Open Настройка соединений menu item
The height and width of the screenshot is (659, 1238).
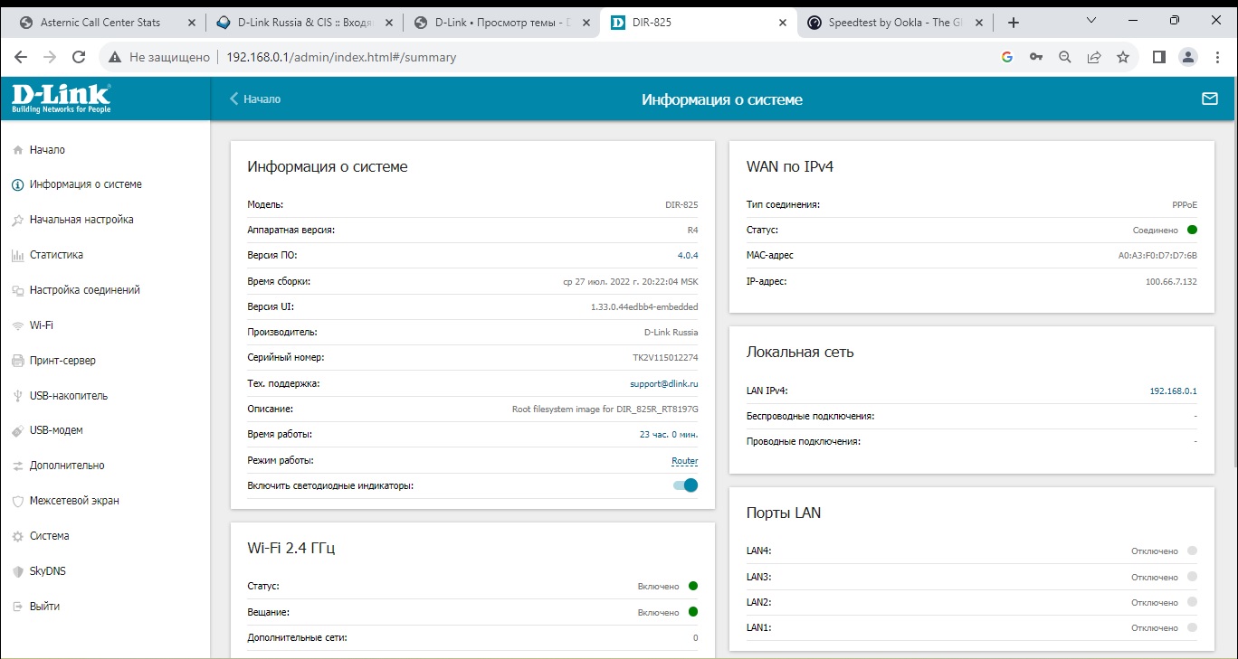[x=84, y=290]
